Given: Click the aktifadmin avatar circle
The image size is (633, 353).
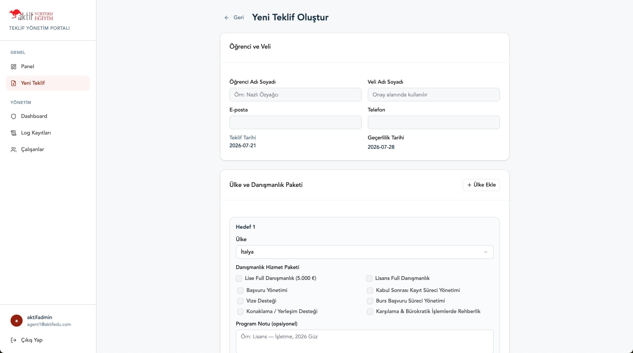Looking at the screenshot, I should [17, 321].
